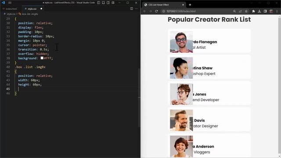The image size is (281, 158).
Task: Click the Anderson profile photo
Action: (x=181, y=146)
